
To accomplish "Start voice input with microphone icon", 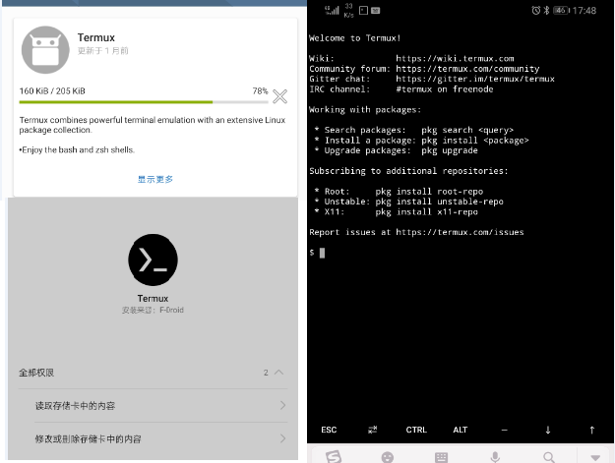I will pos(495,457).
